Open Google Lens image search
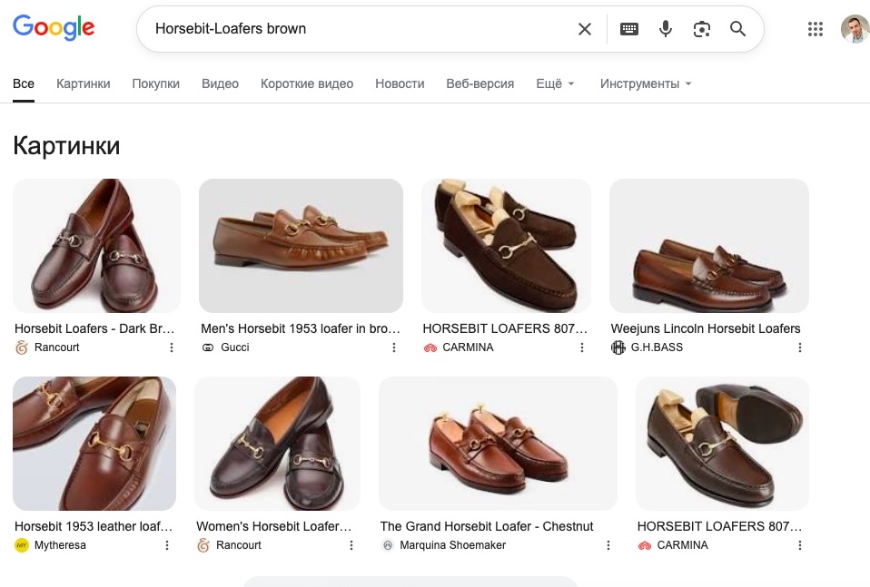This screenshot has height=587, width=870. pos(702,29)
